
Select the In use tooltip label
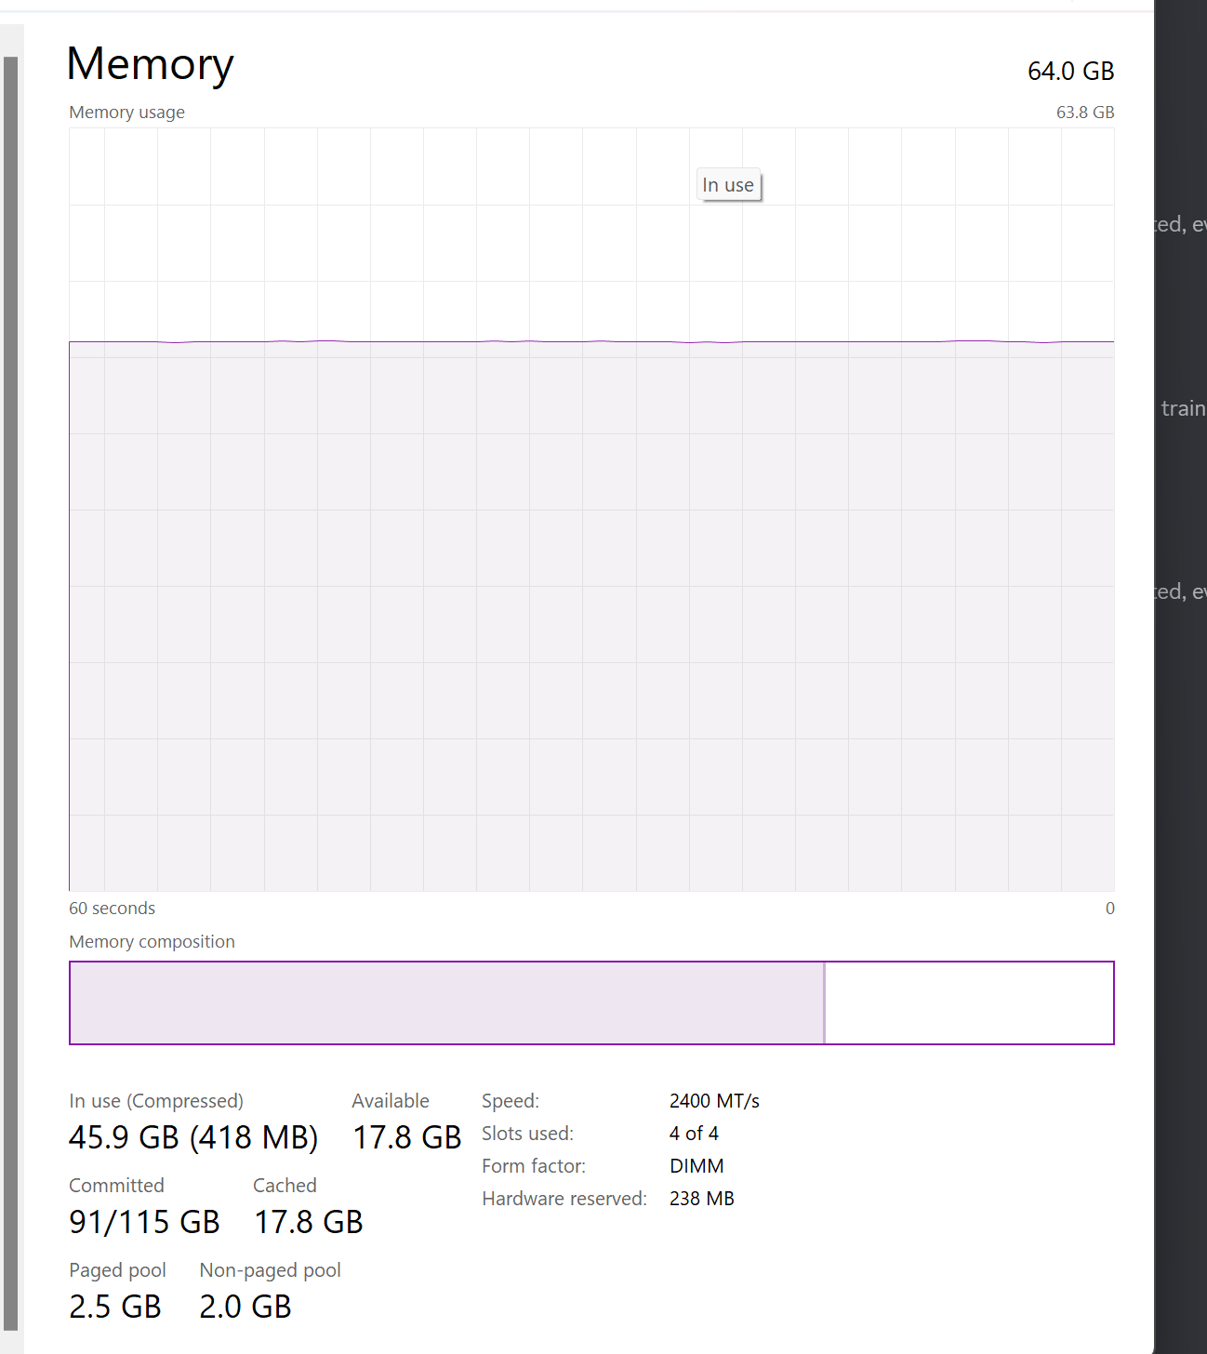point(729,184)
